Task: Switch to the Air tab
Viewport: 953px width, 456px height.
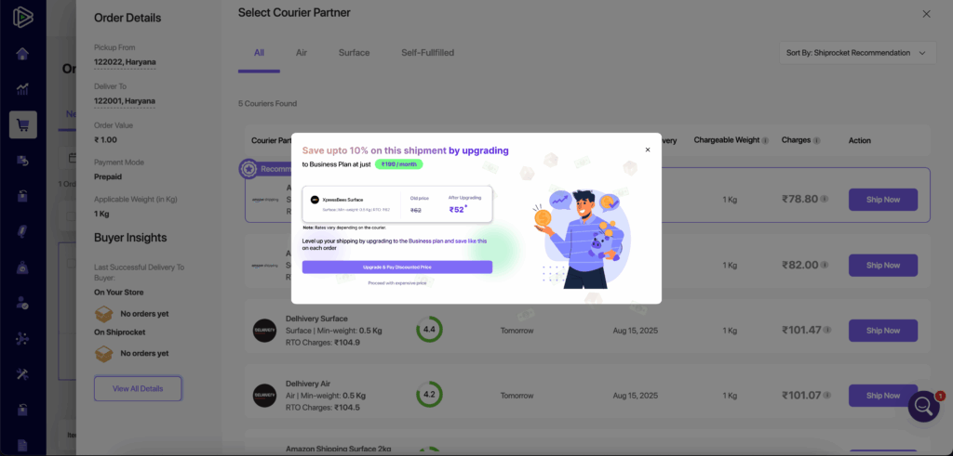Action: (302, 53)
